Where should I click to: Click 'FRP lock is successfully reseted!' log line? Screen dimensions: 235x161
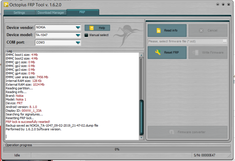(28, 122)
